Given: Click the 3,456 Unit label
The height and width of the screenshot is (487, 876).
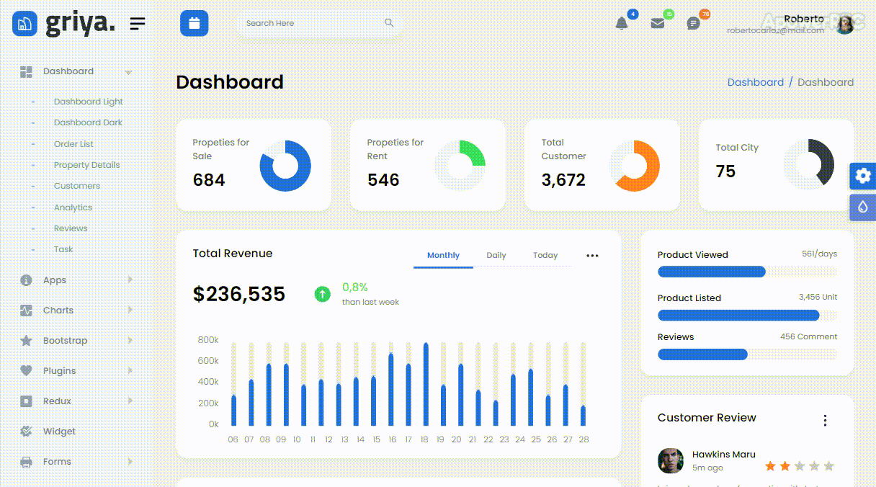Looking at the screenshot, I should pyautogui.click(x=818, y=297).
